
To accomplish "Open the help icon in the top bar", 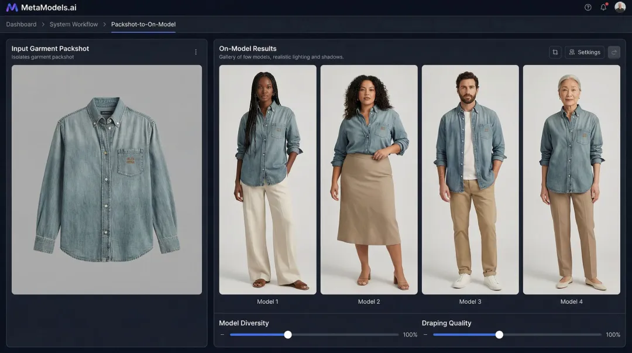I will [587, 8].
